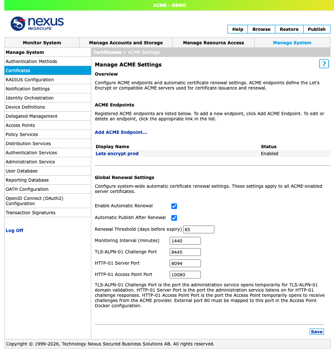The height and width of the screenshot is (352, 334).
Task: Open Administration Service sidebar item
Action: click(48, 162)
